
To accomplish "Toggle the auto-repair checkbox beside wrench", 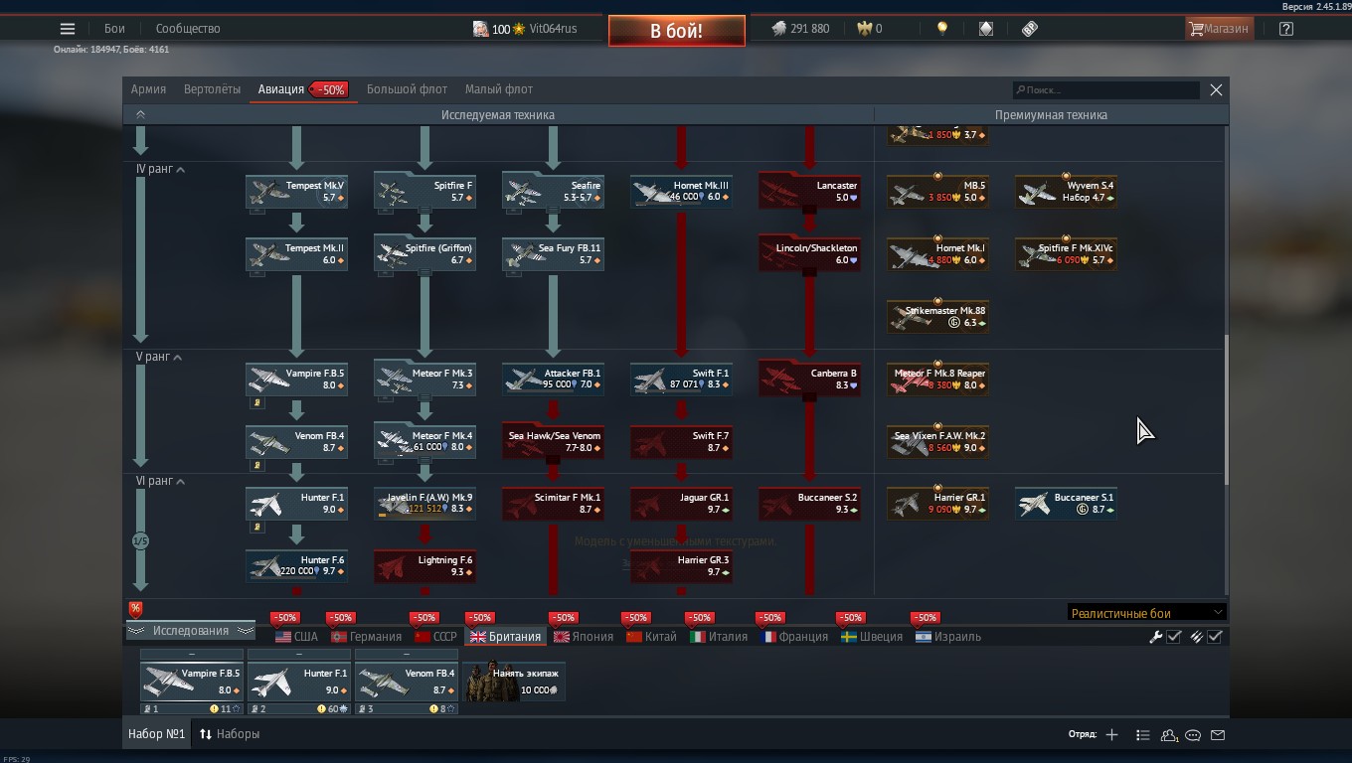I will pyautogui.click(x=1174, y=637).
